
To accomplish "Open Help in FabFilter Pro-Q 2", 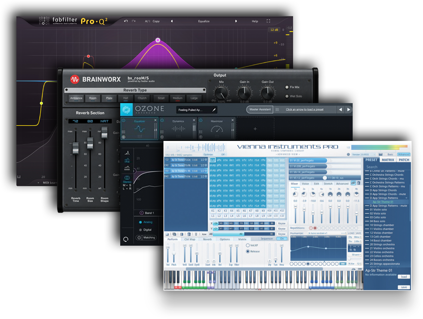I will click(x=255, y=21).
